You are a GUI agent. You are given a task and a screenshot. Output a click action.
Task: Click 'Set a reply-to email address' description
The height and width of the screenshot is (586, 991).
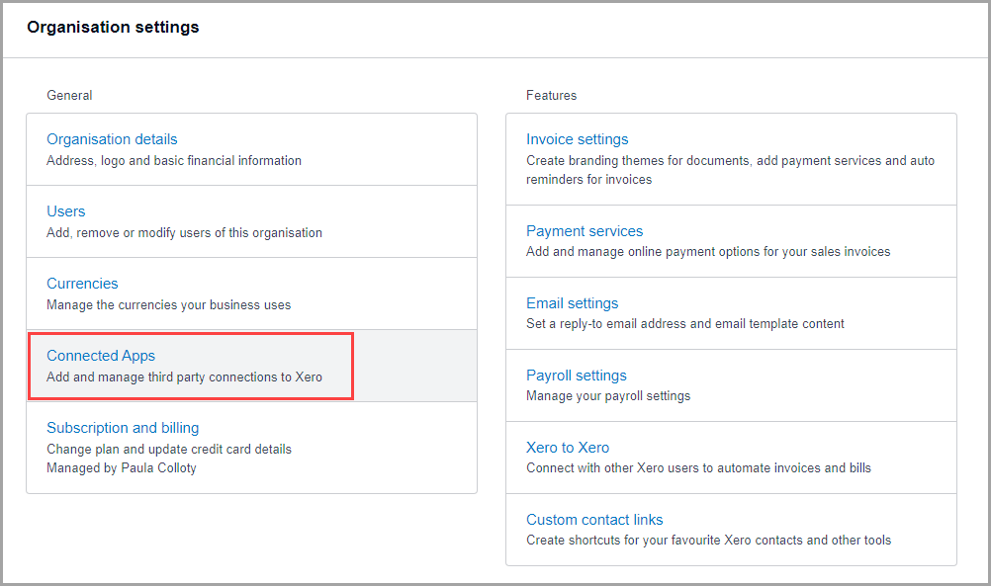tap(685, 324)
